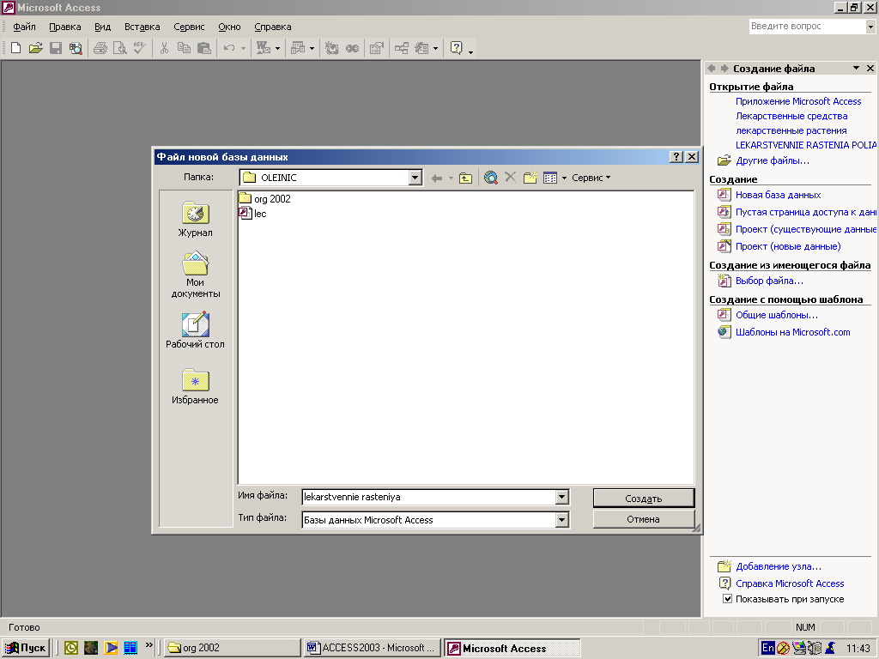Screen dimensions: 879x659
Task: Click the Microsoft Access Help question icon
Action: (457, 48)
